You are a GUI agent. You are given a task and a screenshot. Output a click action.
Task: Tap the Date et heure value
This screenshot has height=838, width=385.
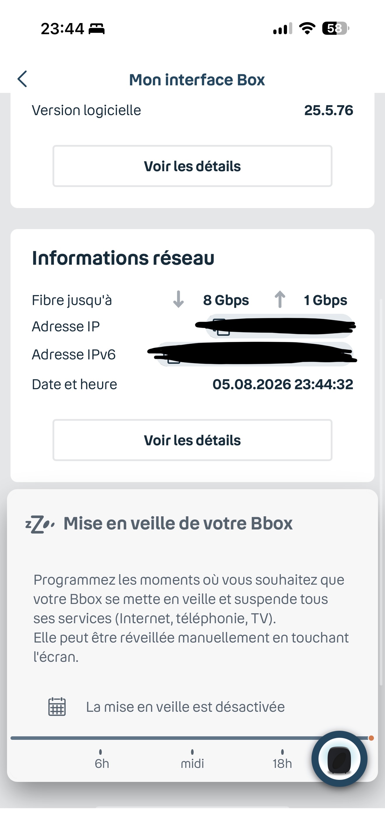click(283, 384)
